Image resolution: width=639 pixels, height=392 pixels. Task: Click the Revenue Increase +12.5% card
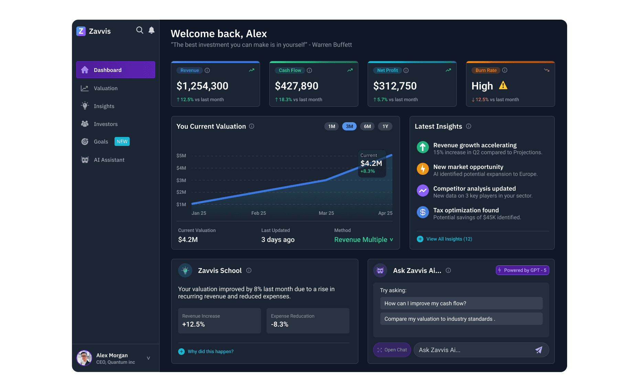(x=219, y=321)
